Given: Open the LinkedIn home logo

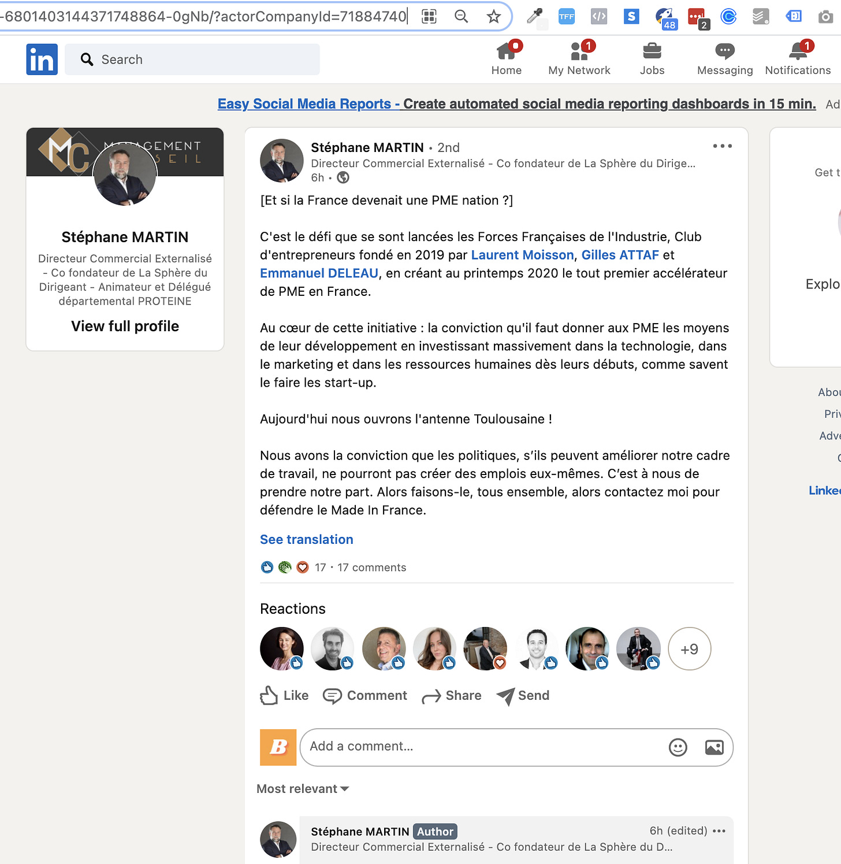Looking at the screenshot, I should pos(42,60).
